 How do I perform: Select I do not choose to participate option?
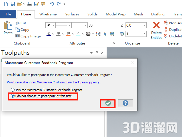(x=13, y=96)
